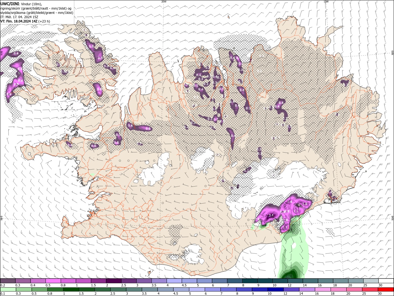Click the dusky purple snow swatch labeled 0.2
This screenshot has height=296, width=394.
[x=8, y=281]
